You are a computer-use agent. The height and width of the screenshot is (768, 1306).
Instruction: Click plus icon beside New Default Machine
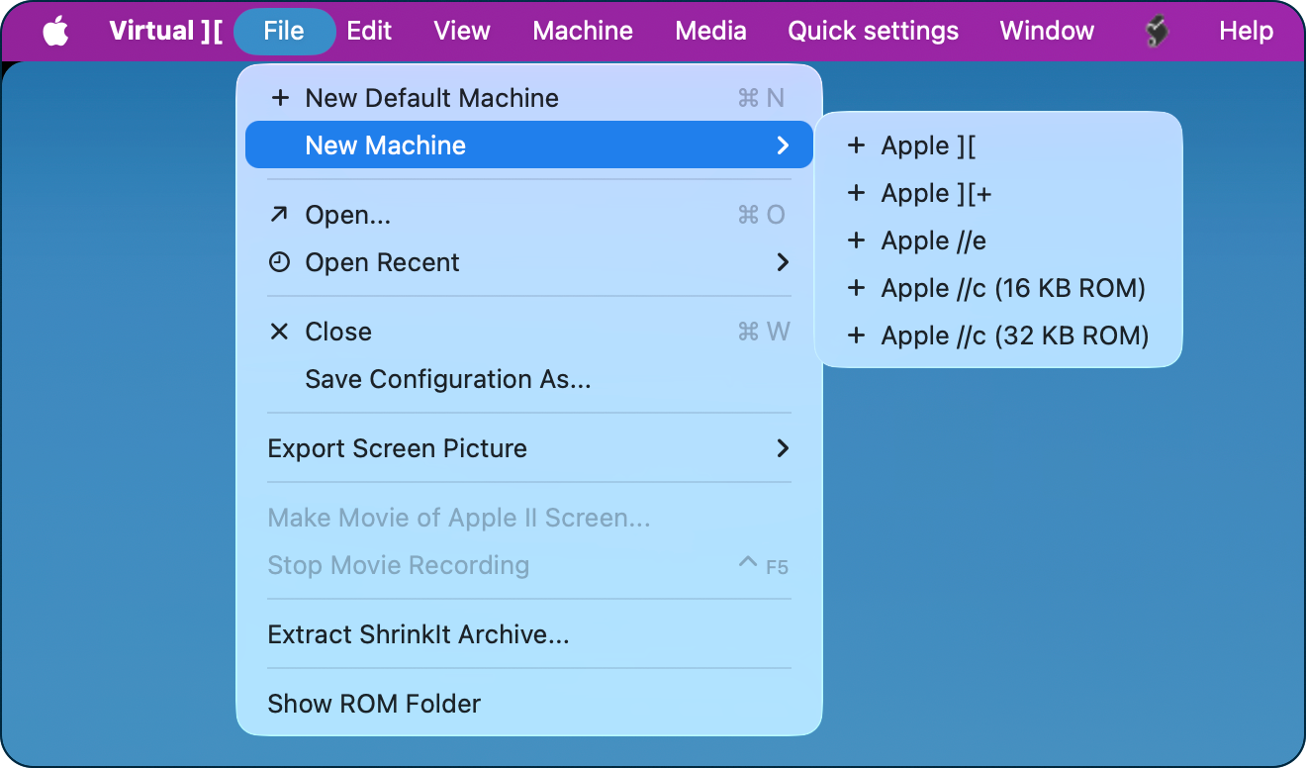pyautogui.click(x=280, y=98)
